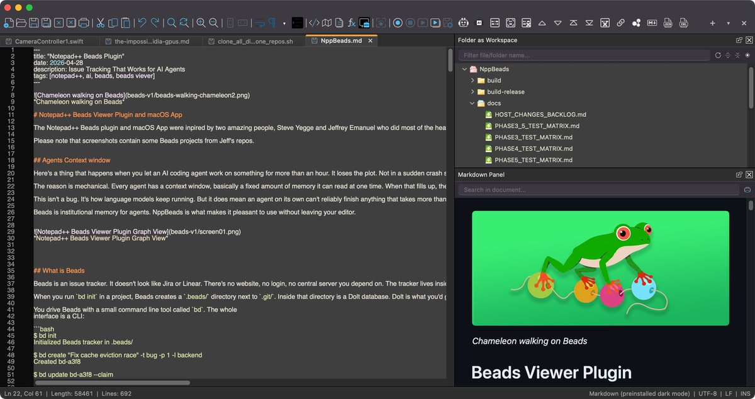Click the upward triangle toolbar icon
This screenshot has height=399, width=755.
click(542, 23)
